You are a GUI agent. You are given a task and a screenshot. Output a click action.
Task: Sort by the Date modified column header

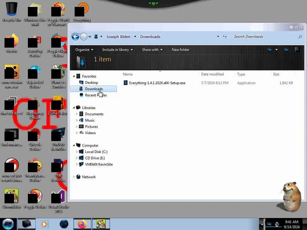coord(212,74)
